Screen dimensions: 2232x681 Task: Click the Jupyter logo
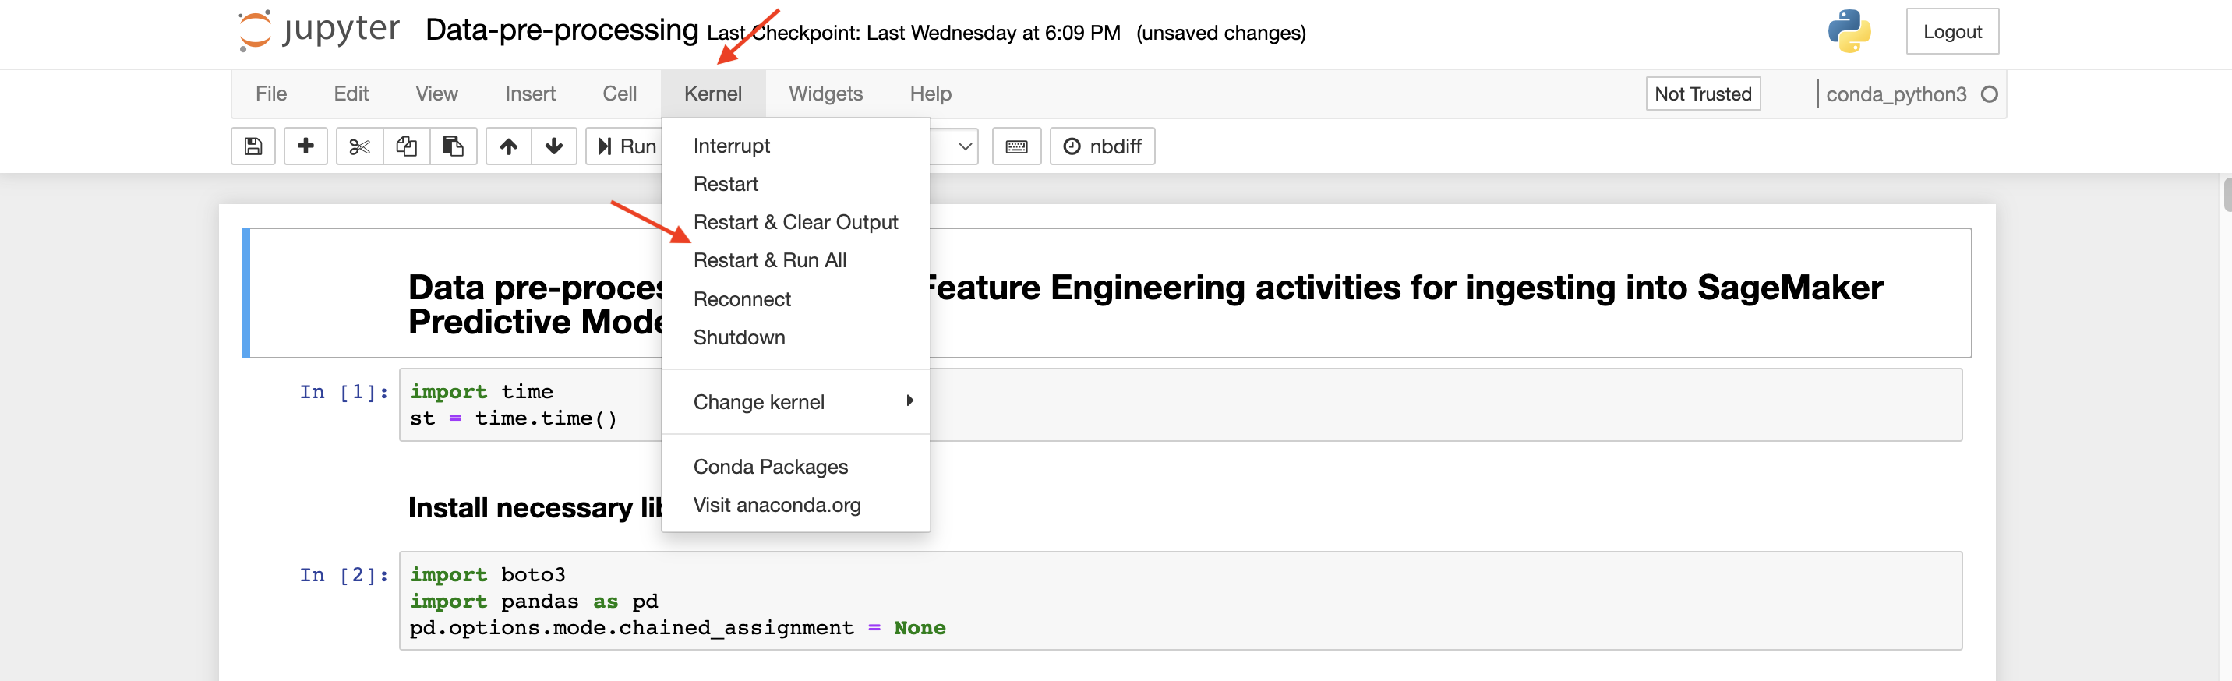click(x=319, y=31)
